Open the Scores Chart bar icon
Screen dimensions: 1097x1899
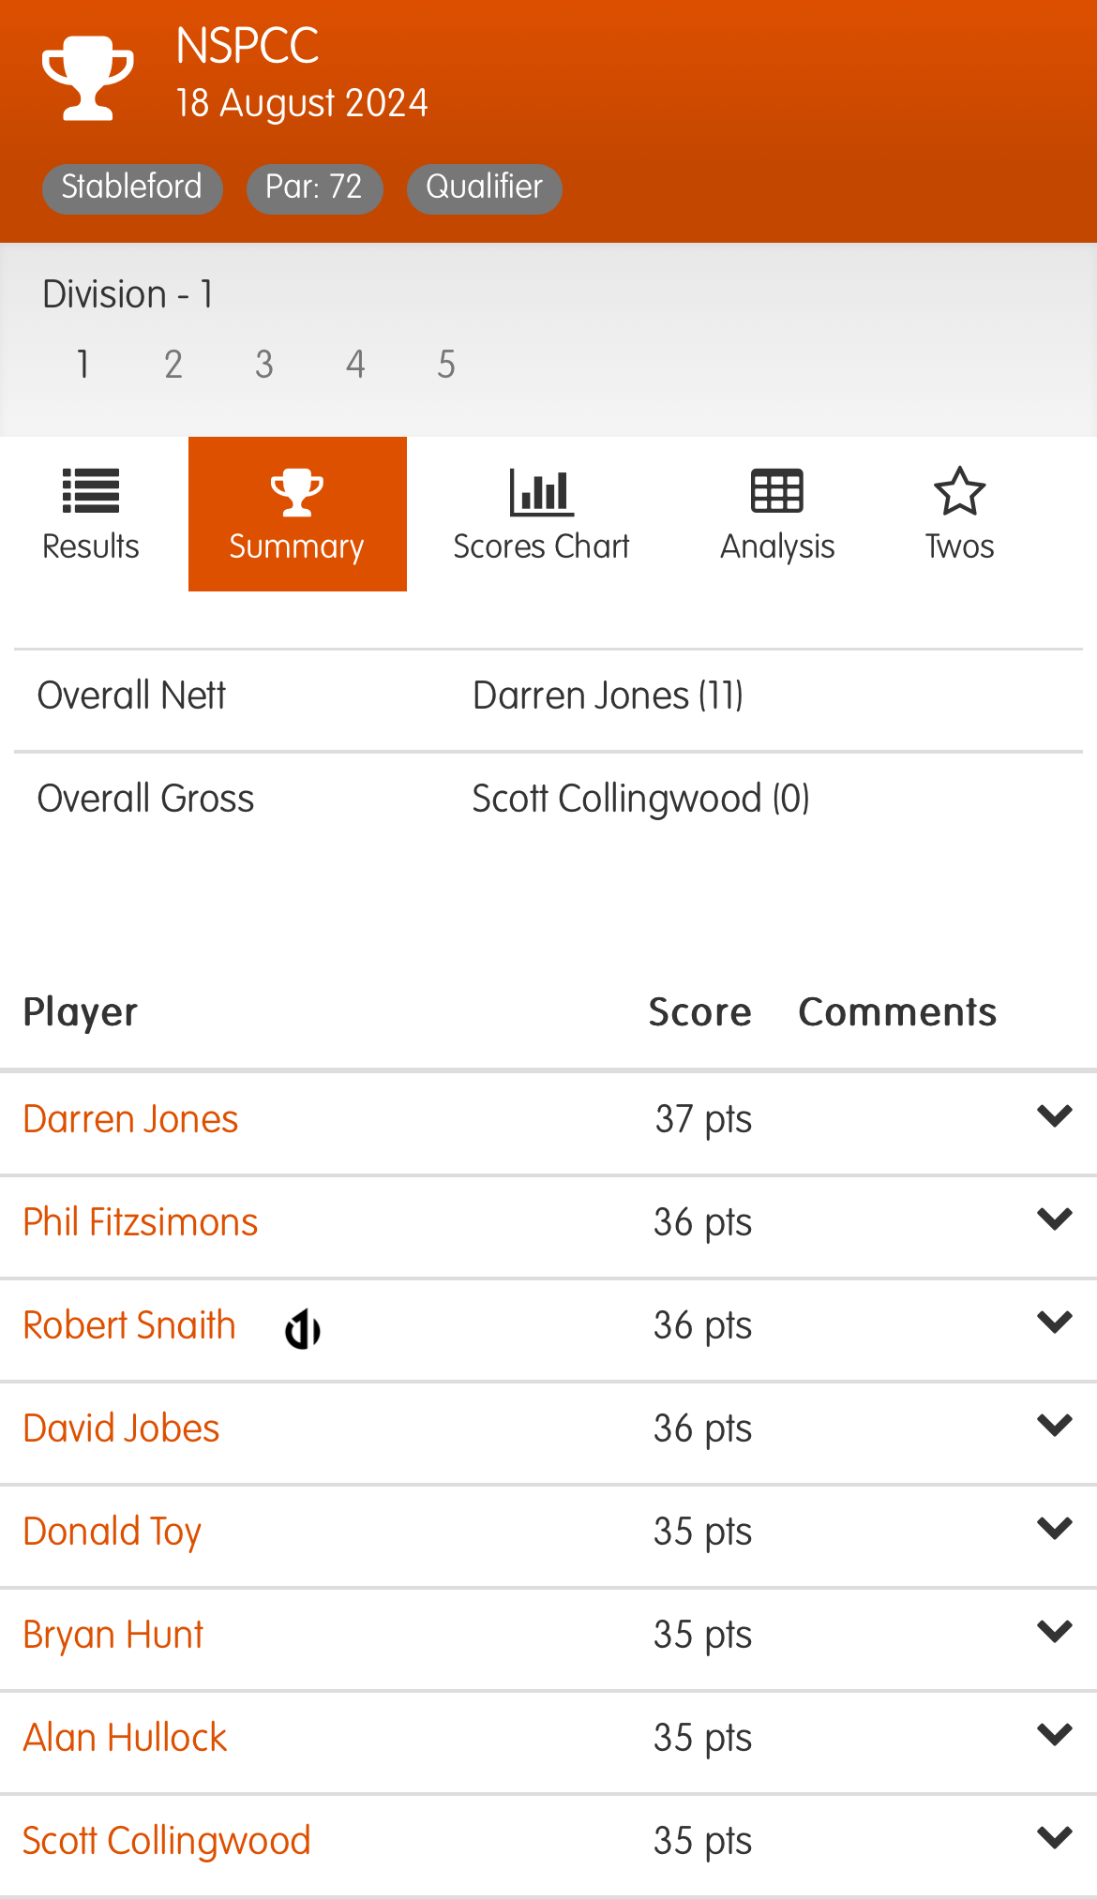click(541, 492)
